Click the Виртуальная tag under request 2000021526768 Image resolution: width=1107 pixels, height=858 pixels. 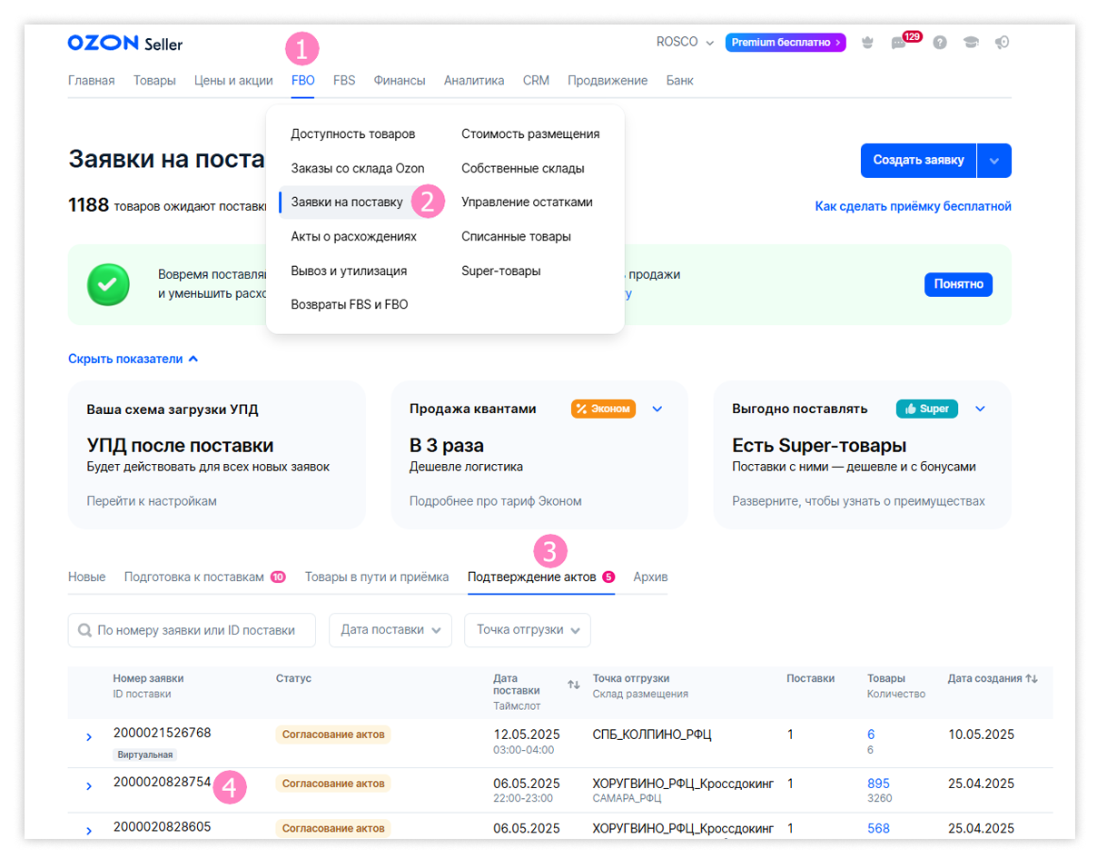click(145, 754)
